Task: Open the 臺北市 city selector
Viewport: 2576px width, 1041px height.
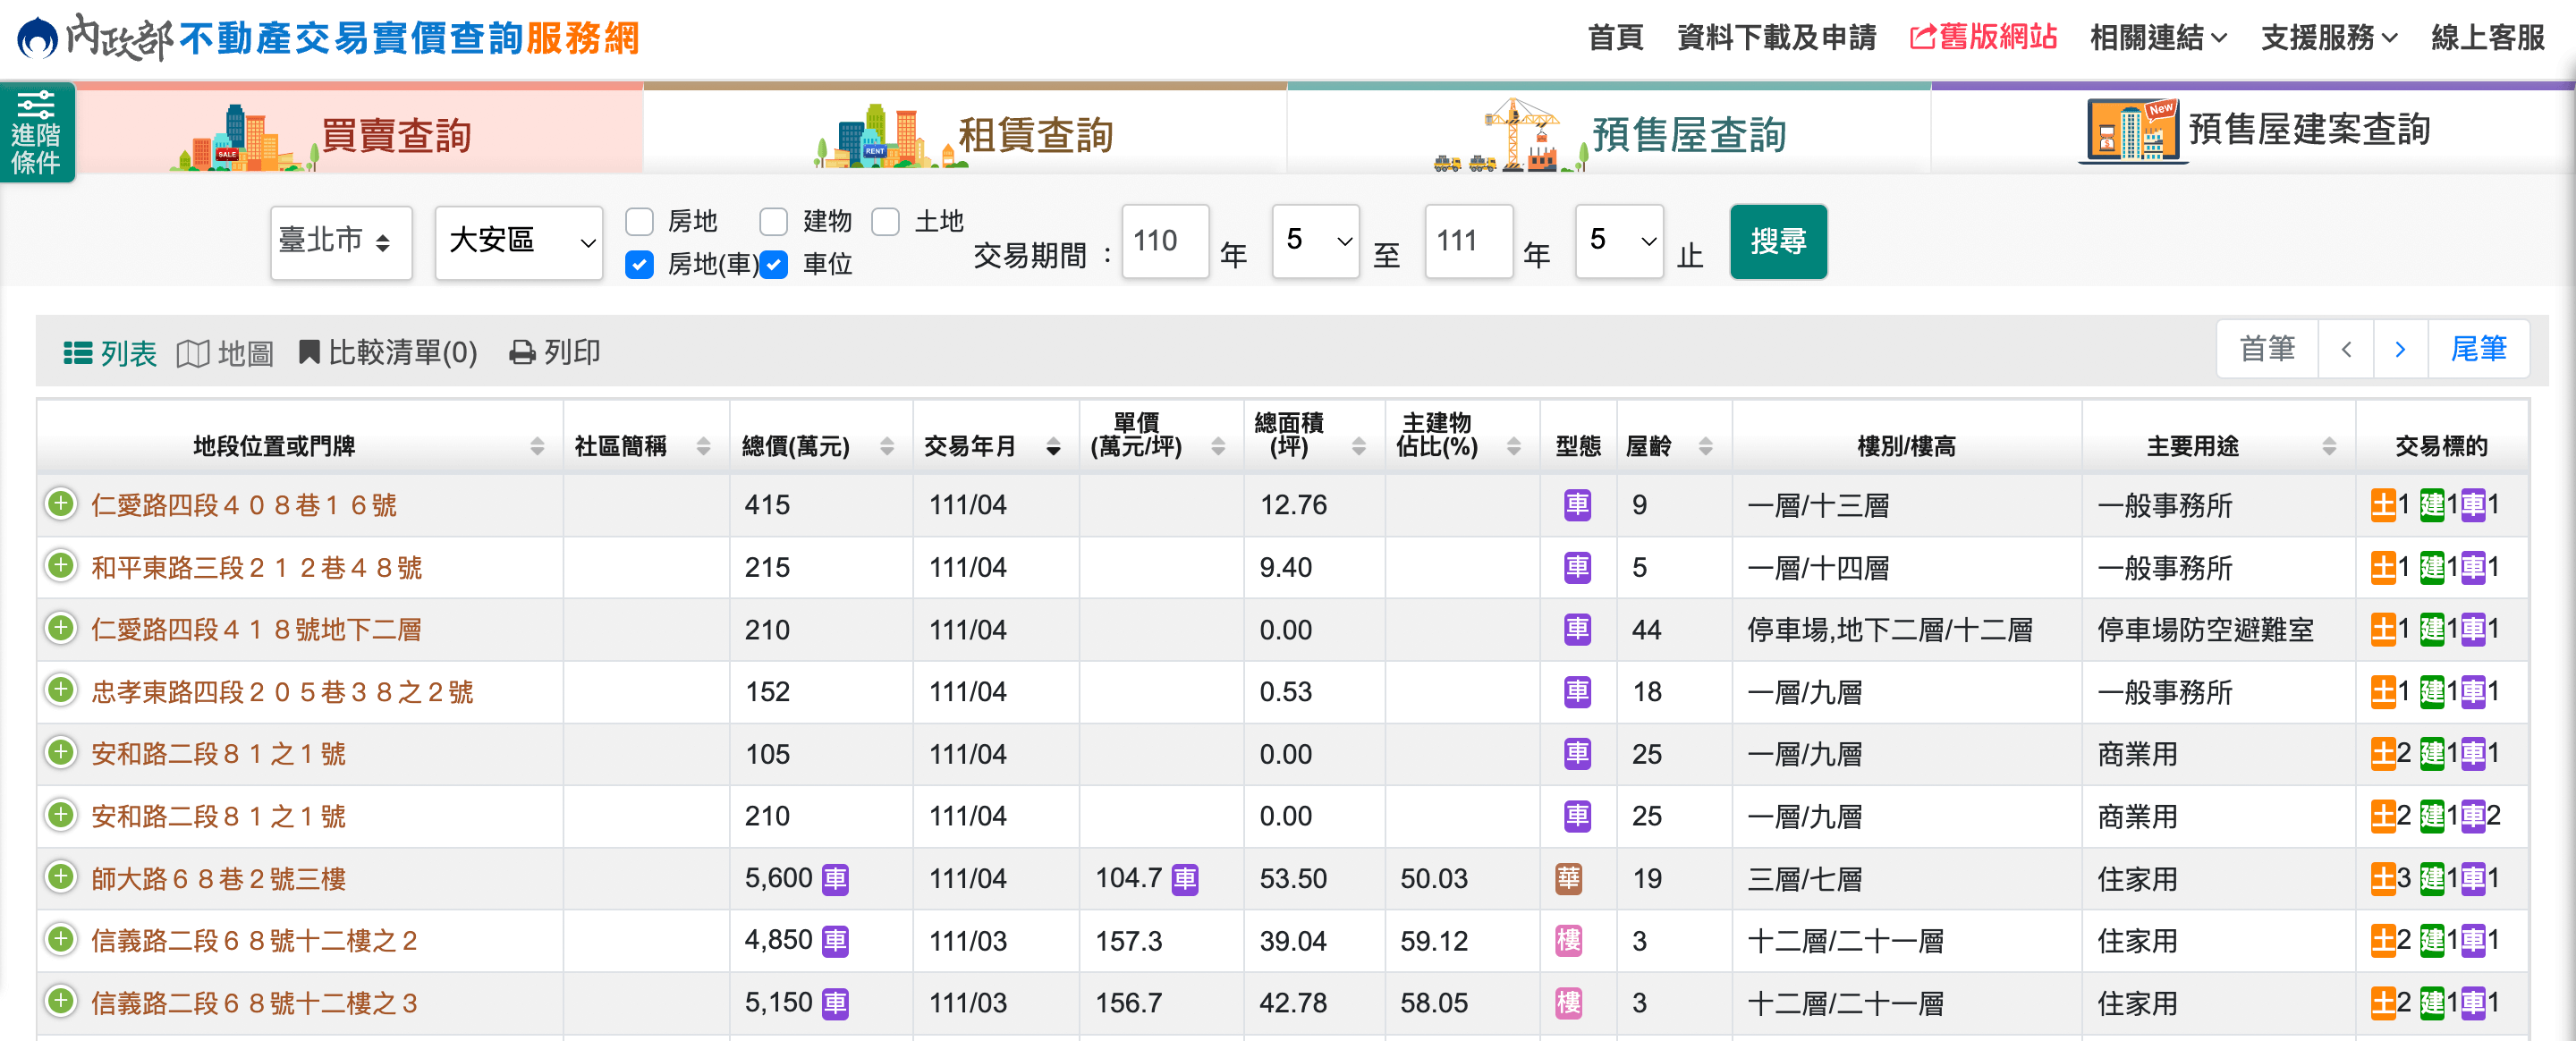Action: coord(341,243)
